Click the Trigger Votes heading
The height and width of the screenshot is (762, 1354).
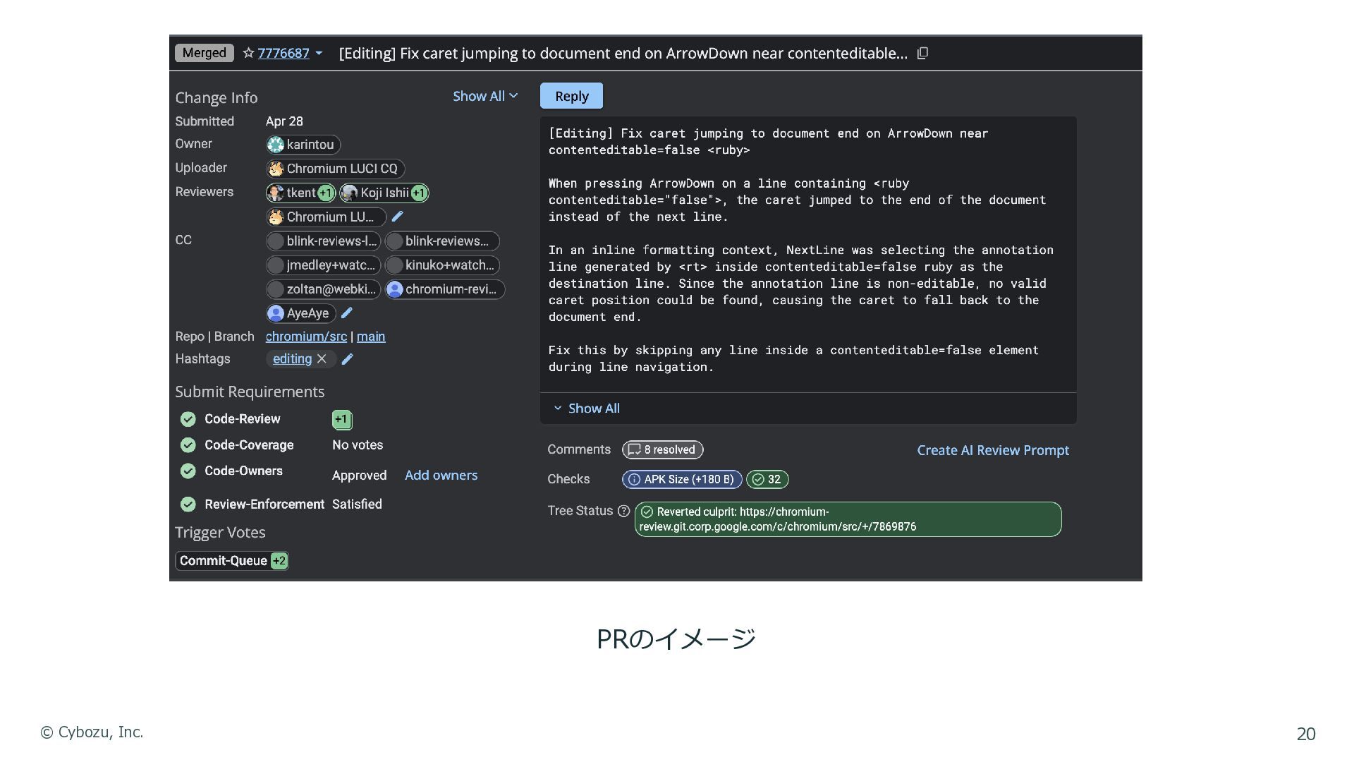point(220,533)
